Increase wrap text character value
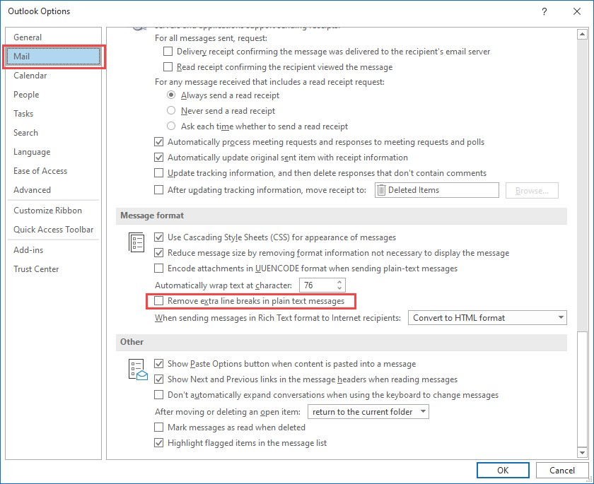Viewport: 594px width, 484px height. pyautogui.click(x=339, y=282)
